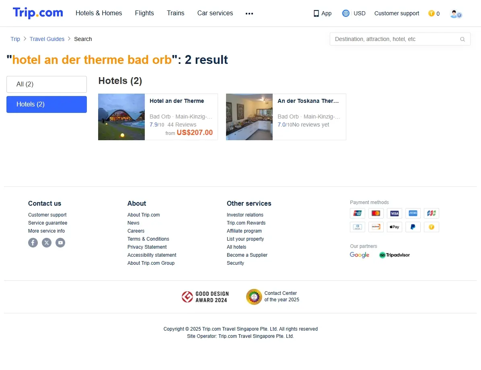Image resolution: width=481 pixels, height=370 pixels.
Task: Open footer Customer support link
Action: [x=47, y=215]
